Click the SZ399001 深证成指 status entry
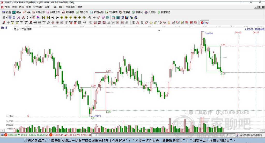The width and height of the screenshot is (265, 143). coord(251,135)
